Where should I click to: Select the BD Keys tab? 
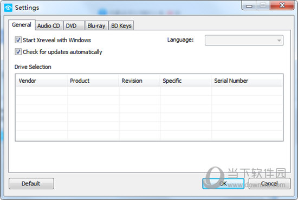click(121, 25)
